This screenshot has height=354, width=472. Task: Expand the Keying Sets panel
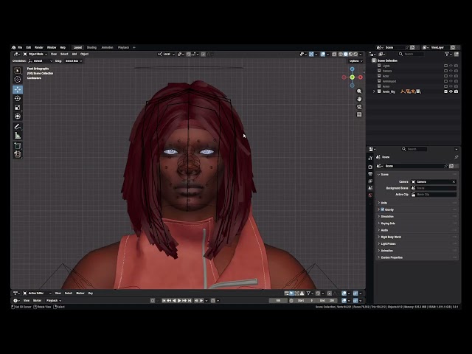[417, 223]
